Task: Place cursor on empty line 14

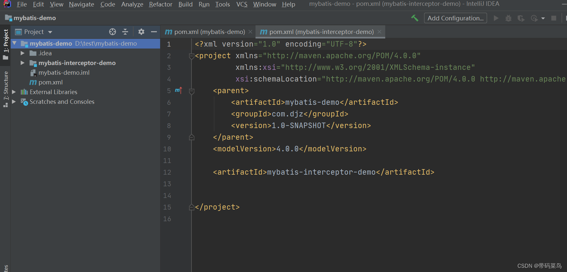Action: (378, 195)
